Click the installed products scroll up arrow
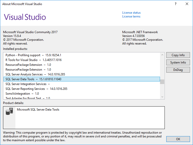 pos(162,55)
